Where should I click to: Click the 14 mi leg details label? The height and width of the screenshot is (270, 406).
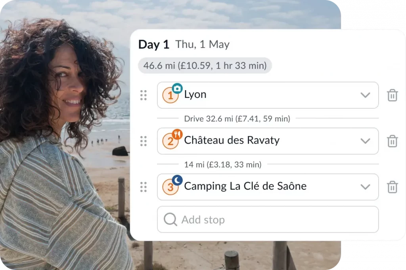pyautogui.click(x=223, y=164)
